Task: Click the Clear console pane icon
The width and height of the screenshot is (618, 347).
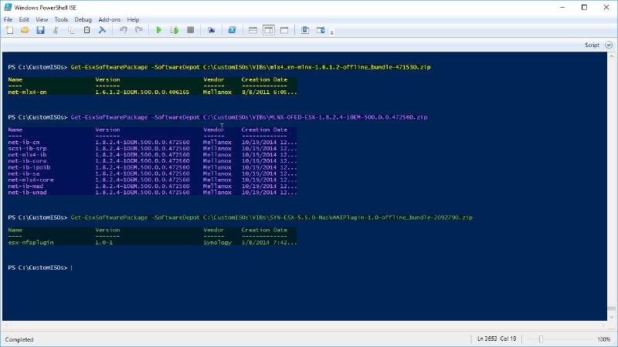Action: pyautogui.click(x=102, y=30)
